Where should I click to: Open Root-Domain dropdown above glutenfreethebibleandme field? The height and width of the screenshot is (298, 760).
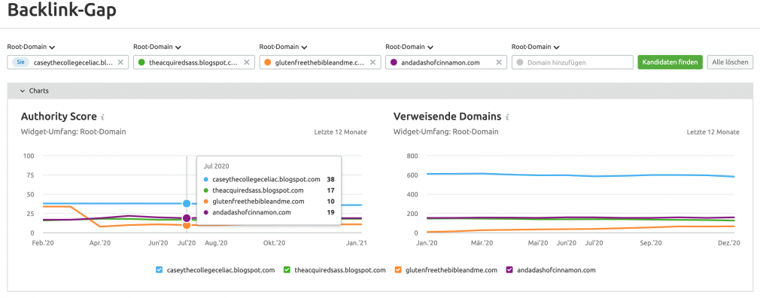coord(283,47)
